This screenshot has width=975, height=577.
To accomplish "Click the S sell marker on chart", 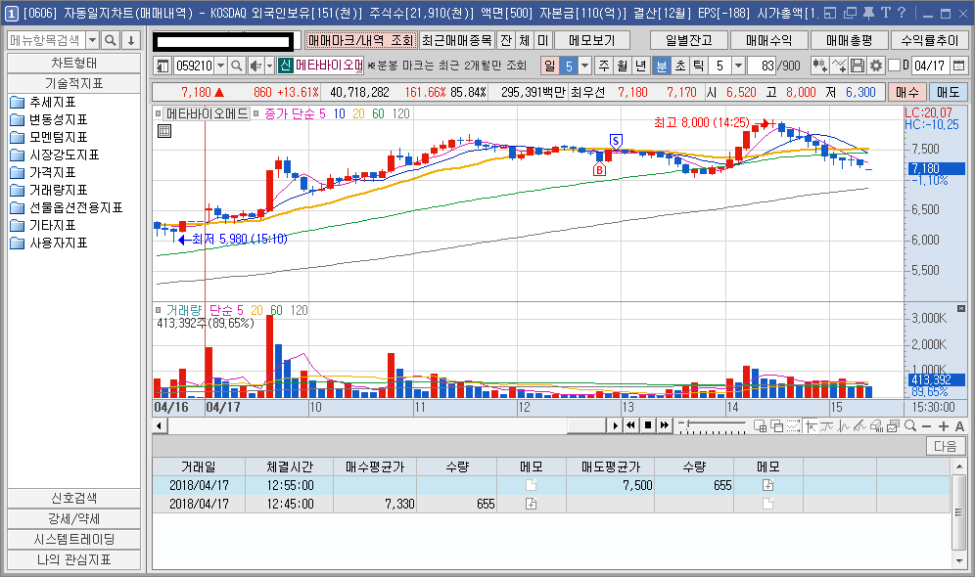I will pyautogui.click(x=616, y=142).
